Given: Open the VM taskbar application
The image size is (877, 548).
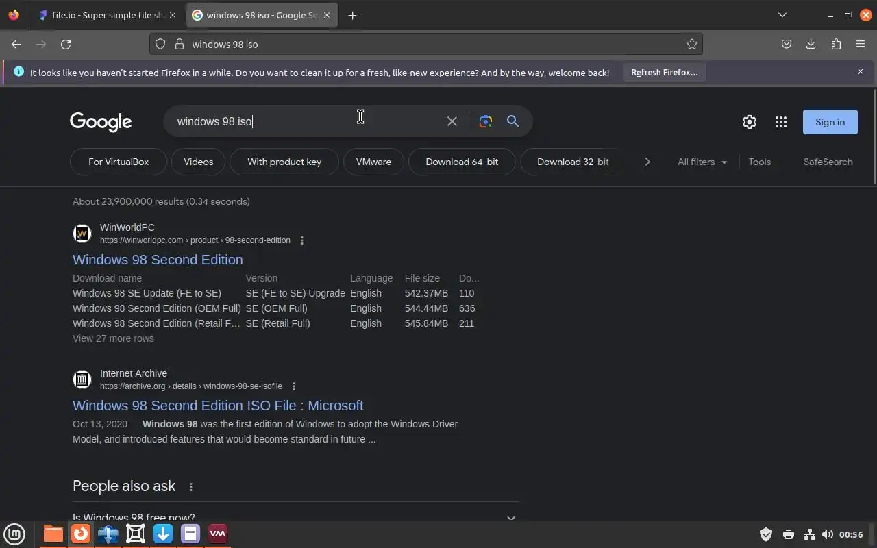Looking at the screenshot, I should coord(218,534).
